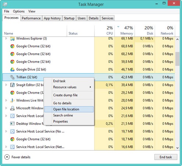Sort by the CPU column header
Image resolution: width=182 pixels, height=166 pixels.
pos(104,31)
